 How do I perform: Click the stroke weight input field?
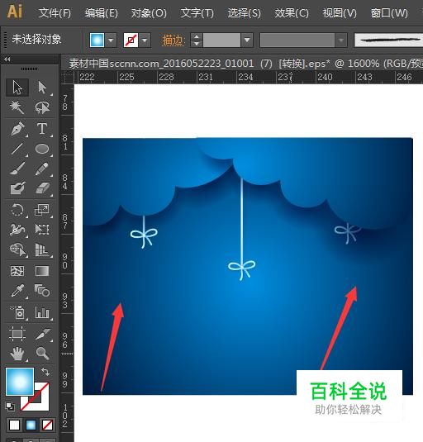pyautogui.click(x=221, y=40)
